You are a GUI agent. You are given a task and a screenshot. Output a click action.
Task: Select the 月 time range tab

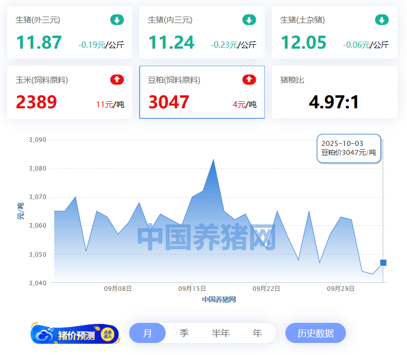pos(147,333)
